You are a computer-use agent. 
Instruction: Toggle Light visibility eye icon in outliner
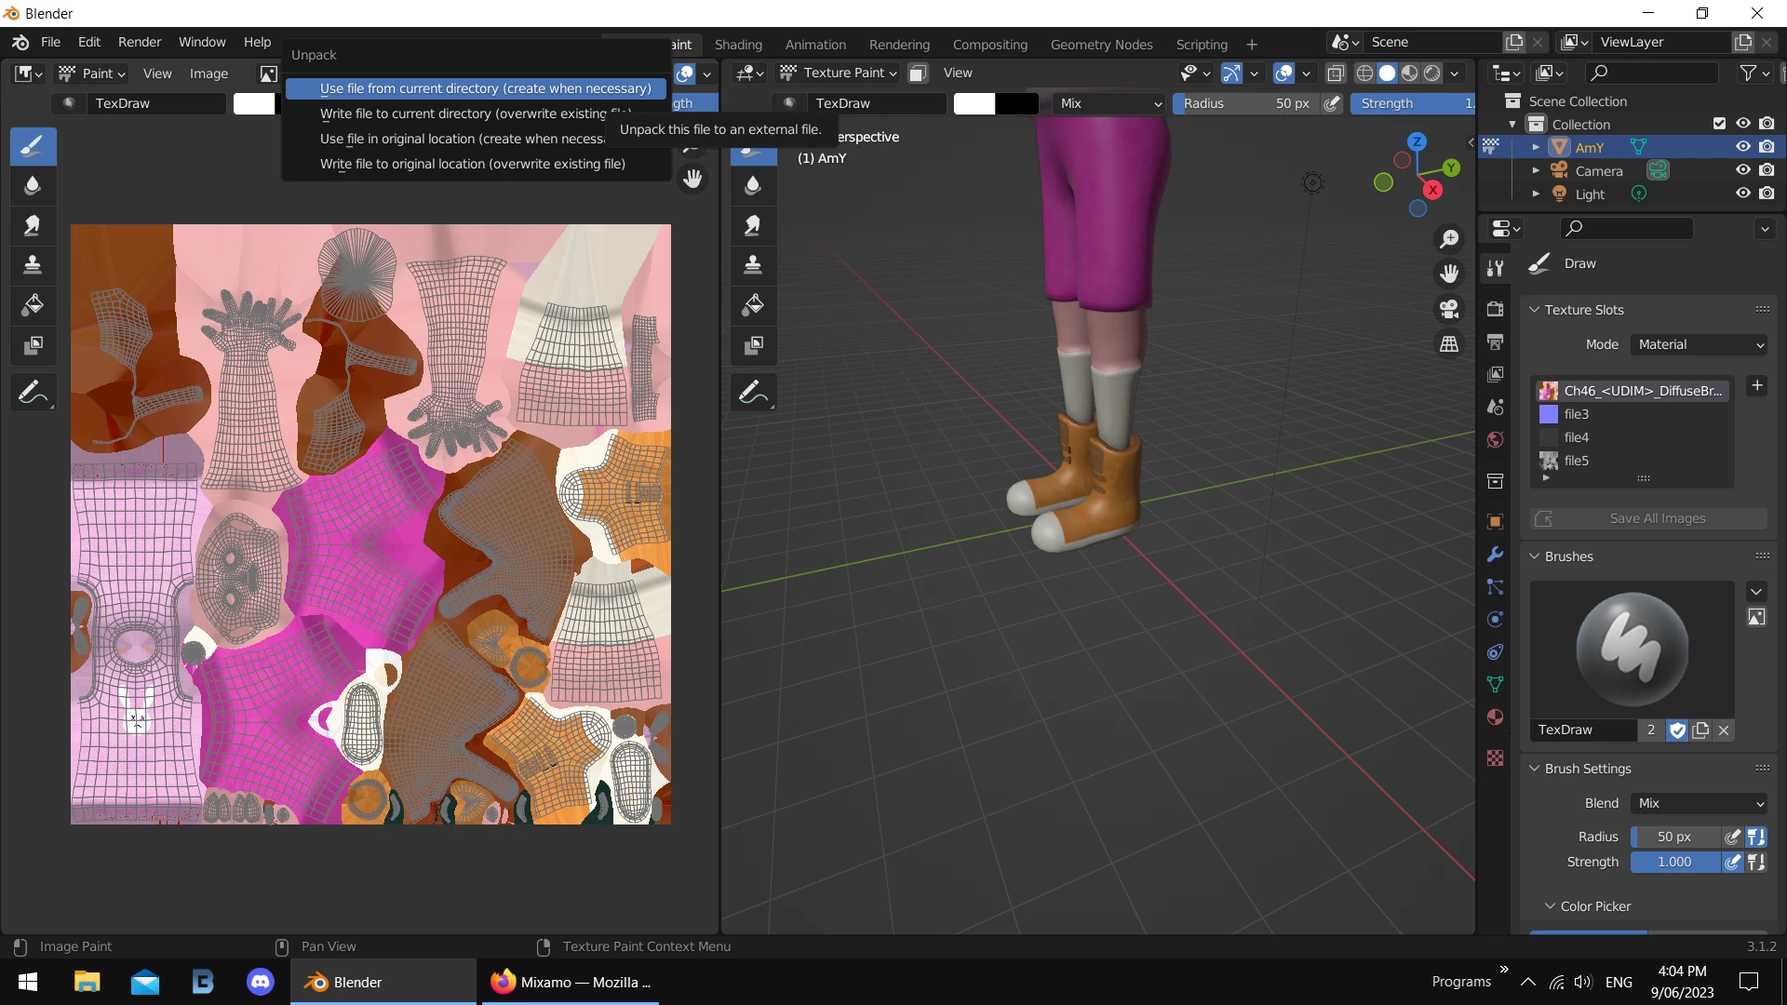[1743, 194]
